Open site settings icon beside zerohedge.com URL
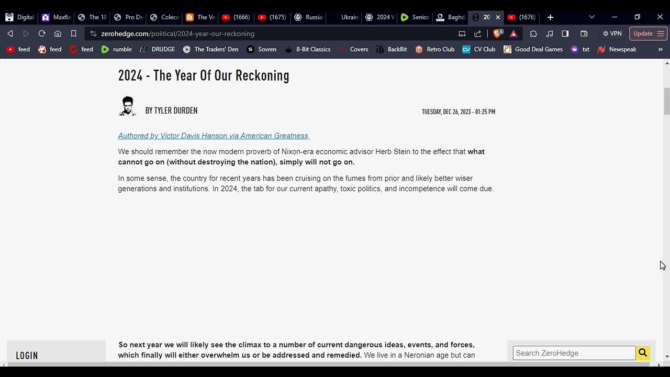 (93, 34)
